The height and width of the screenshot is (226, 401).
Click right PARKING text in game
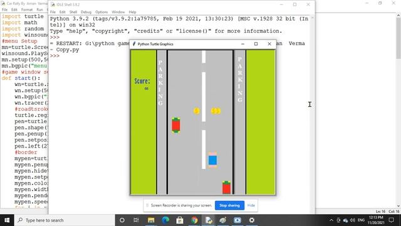[x=240, y=80]
